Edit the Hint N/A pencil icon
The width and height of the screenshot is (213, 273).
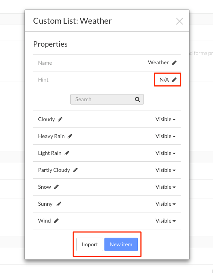(174, 80)
